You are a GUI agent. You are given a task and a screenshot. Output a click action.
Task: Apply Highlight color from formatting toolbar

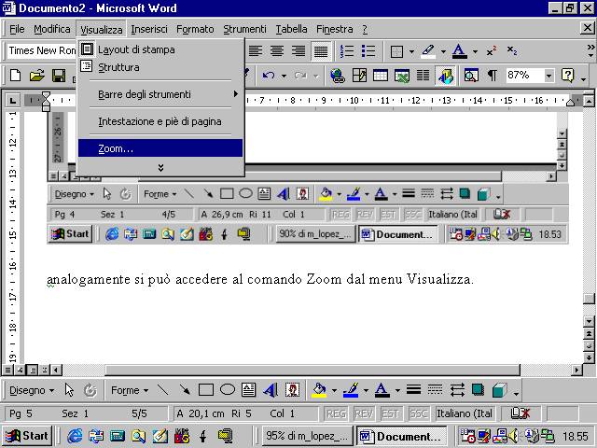coord(428,51)
